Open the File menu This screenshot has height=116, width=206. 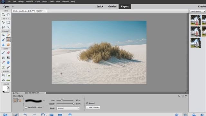[x=9, y=2]
